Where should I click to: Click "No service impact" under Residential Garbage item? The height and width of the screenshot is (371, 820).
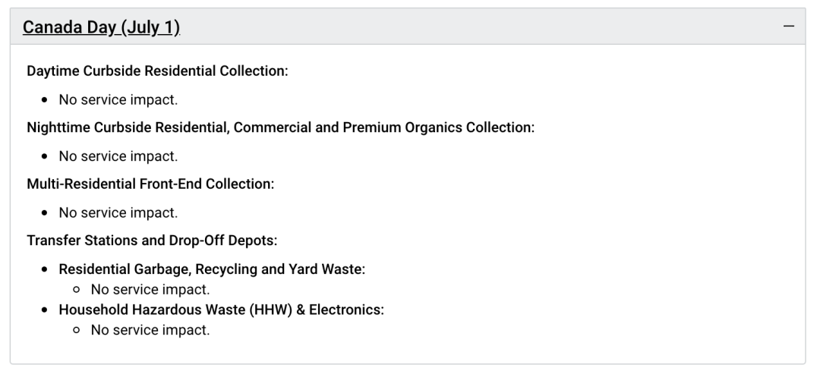click(x=150, y=289)
